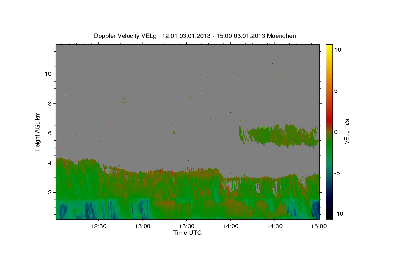Click the colorbar value 5 label
395x263 pixels.
(336, 91)
